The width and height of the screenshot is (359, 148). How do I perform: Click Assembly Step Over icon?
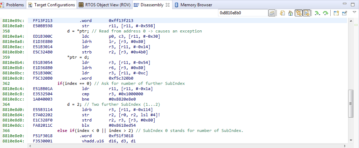325,13
